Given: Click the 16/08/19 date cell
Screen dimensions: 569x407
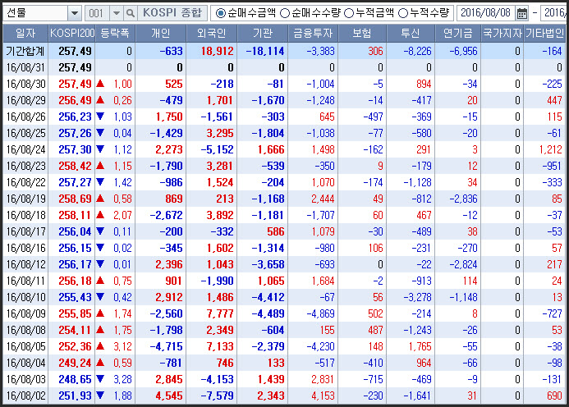Looking at the screenshot, I should (25, 199).
